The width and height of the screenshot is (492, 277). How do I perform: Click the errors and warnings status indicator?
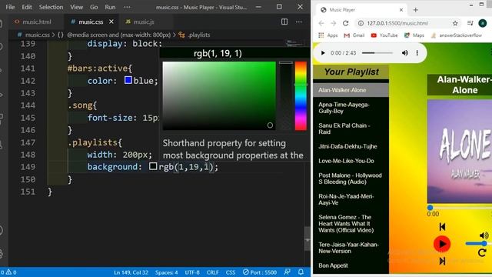pos(8,272)
